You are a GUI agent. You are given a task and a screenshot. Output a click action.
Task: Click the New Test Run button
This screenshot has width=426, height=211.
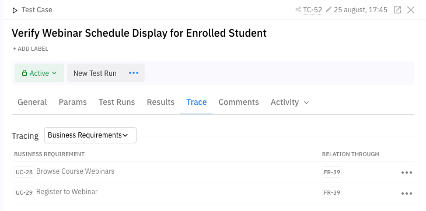[95, 73]
